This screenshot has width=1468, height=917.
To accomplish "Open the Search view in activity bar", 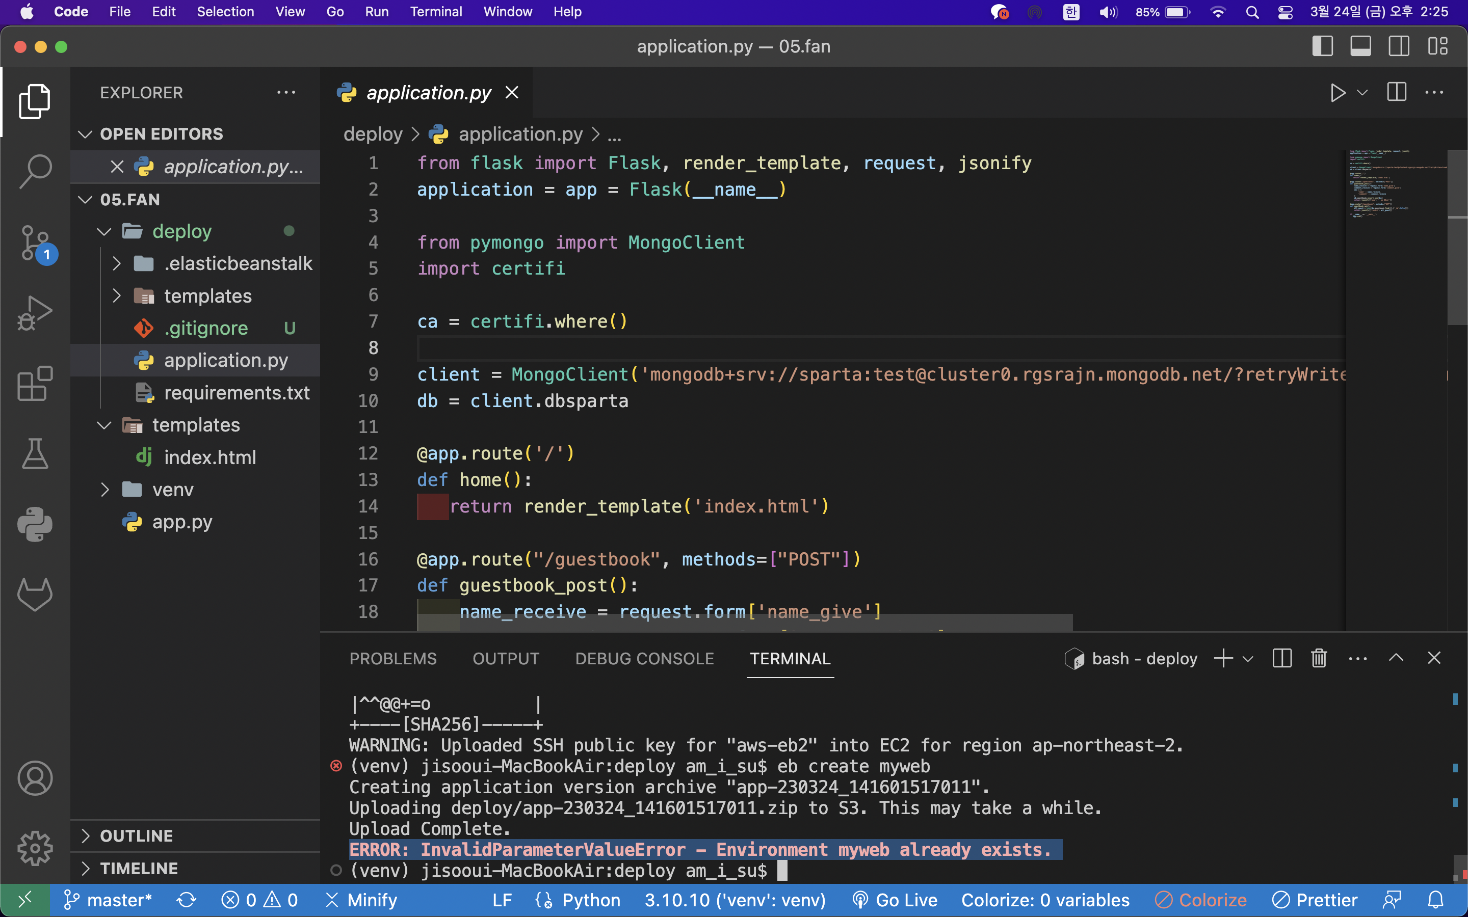I will [35, 172].
